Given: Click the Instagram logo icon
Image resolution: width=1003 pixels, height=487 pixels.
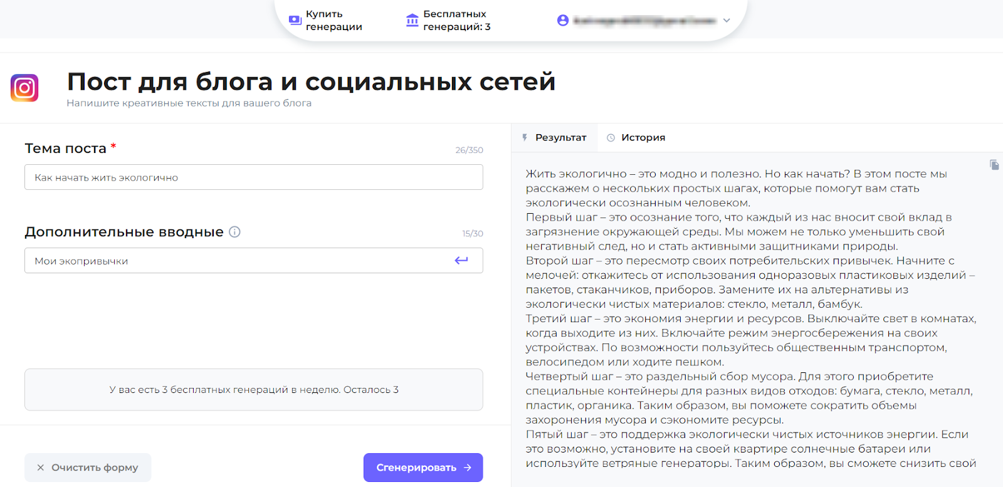Looking at the screenshot, I should coord(24,88).
